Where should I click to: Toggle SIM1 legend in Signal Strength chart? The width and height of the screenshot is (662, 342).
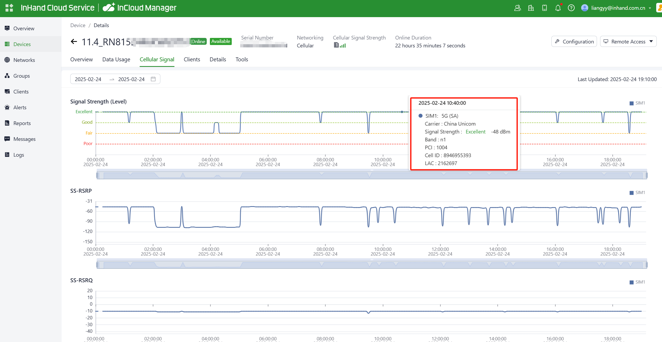637,103
